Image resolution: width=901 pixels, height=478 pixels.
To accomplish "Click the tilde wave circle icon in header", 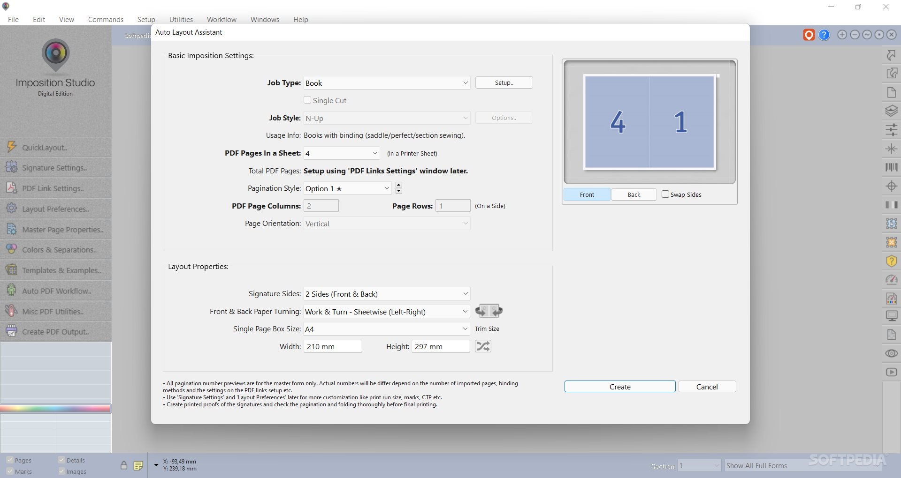I will [x=867, y=35].
